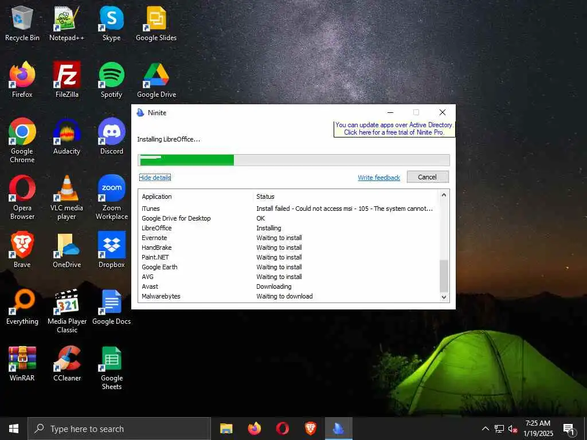Open the Windows Start menu
This screenshot has height=440, width=587.
coord(14,429)
